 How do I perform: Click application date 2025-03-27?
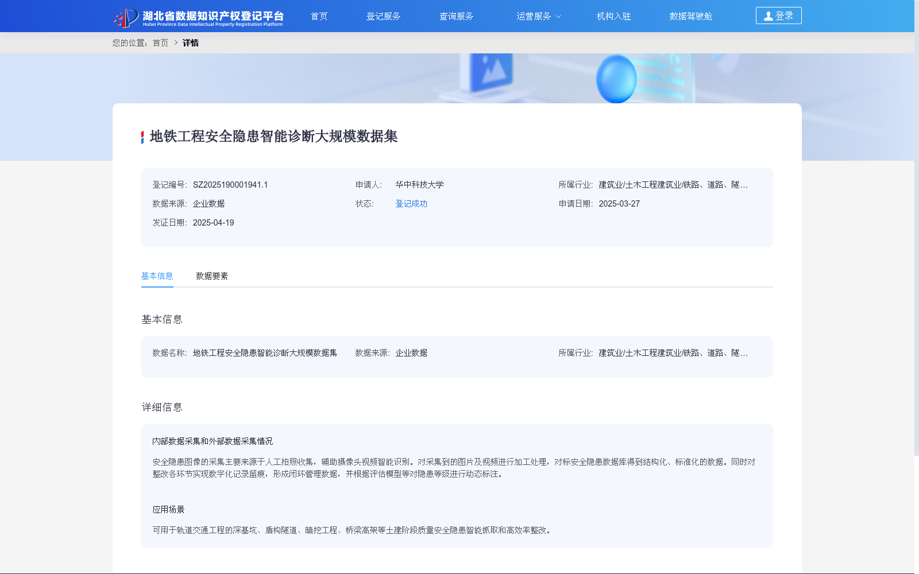619,204
